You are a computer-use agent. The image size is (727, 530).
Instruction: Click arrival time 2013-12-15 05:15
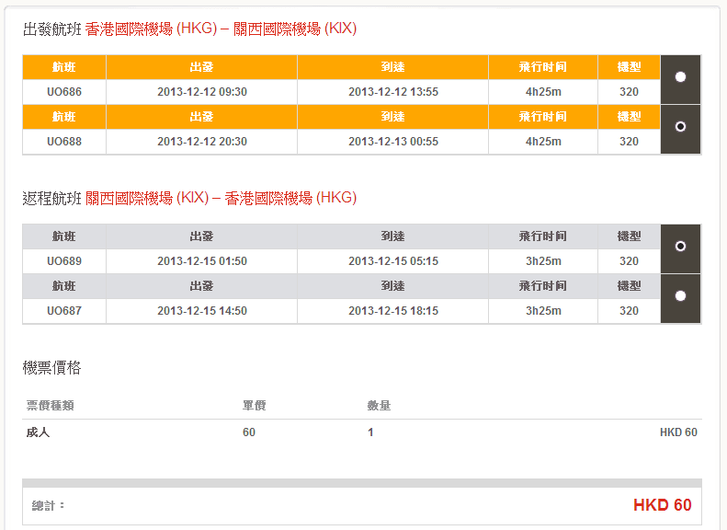pyautogui.click(x=393, y=261)
